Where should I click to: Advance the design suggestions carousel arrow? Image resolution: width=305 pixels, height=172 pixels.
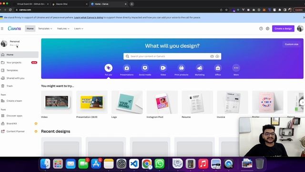302,102
